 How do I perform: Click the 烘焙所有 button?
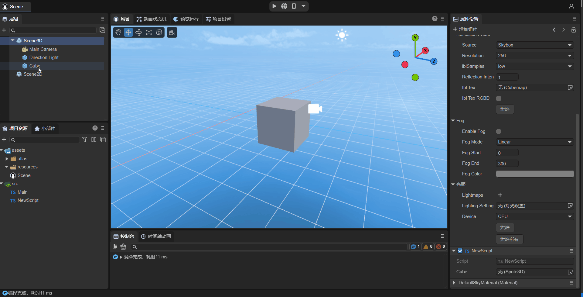click(509, 240)
